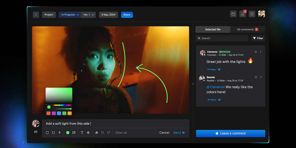Activate the eraser tool
Viewport: 296px width, 148px height.
[x=97, y=133]
